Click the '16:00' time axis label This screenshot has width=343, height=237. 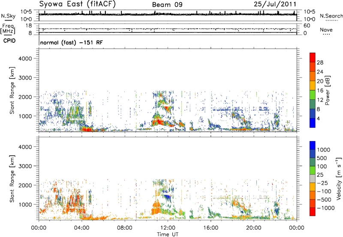click(211, 228)
